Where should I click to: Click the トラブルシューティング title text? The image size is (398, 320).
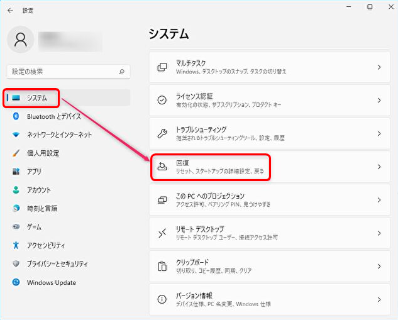tap(201, 130)
